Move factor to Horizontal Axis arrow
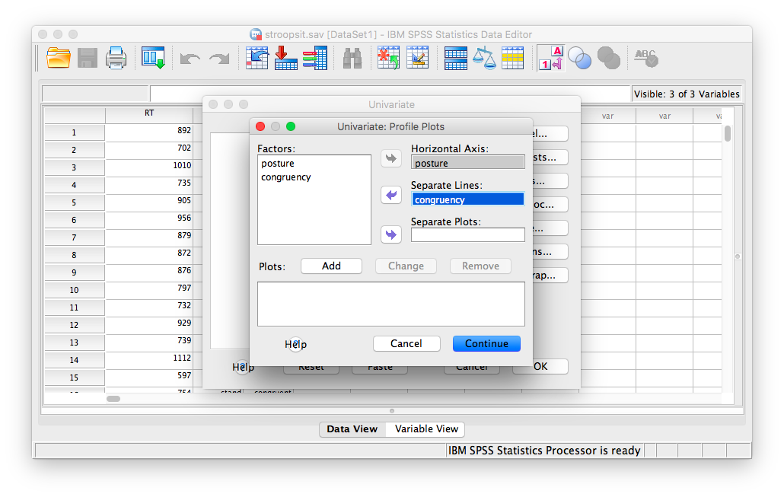This screenshot has height=497, width=784. (391, 158)
